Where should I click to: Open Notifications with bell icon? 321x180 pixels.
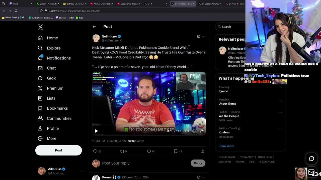[54, 58]
